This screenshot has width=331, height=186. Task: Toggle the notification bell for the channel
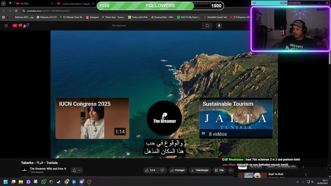pyautogui.click(x=74, y=170)
